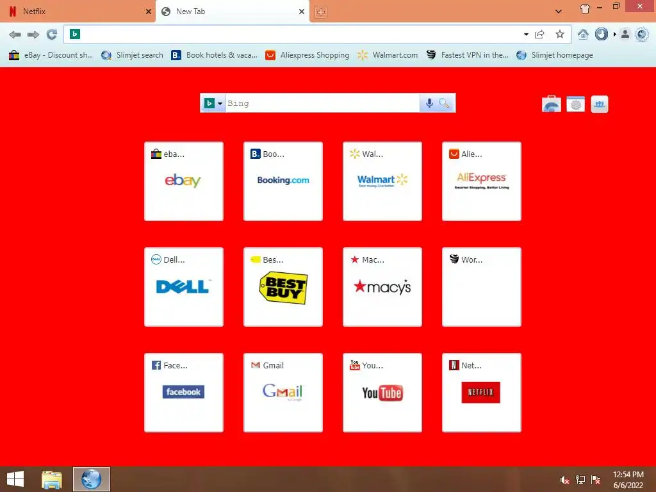The width and height of the screenshot is (656, 492).
Task: Open a new tab with plus button
Action: (x=321, y=12)
